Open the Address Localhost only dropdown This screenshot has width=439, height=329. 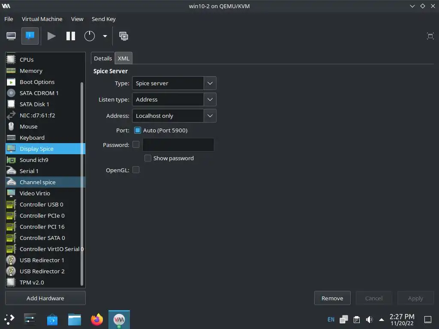pyautogui.click(x=174, y=116)
